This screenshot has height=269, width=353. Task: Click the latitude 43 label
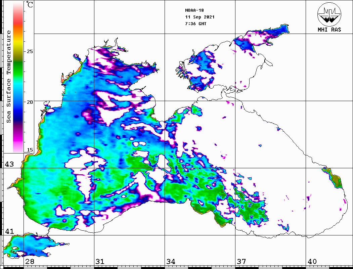9,164
